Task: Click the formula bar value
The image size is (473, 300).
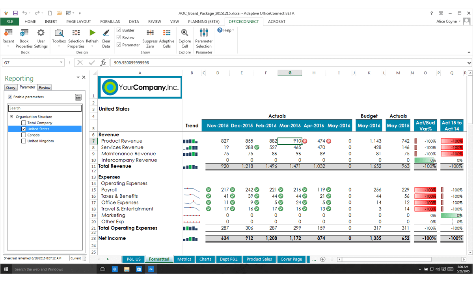Action: point(132,63)
